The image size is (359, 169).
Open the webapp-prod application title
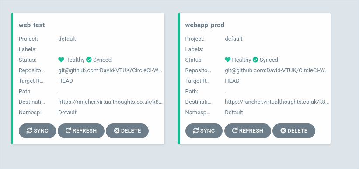[x=205, y=25]
